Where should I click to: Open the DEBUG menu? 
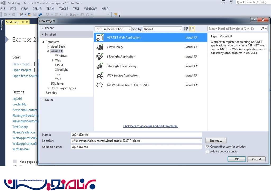37,9
